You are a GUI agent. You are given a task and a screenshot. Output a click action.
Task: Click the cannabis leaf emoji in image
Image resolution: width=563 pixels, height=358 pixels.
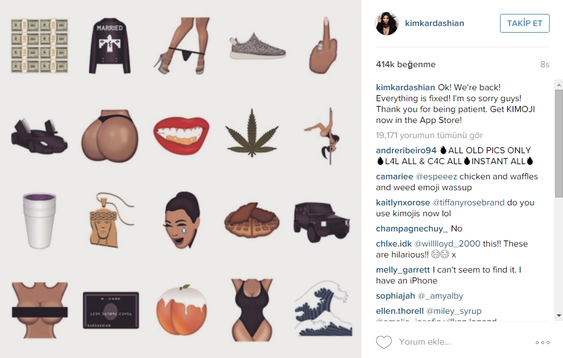pos(252,133)
